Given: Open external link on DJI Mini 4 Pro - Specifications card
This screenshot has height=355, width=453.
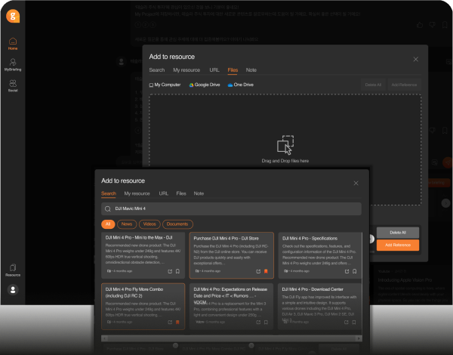Looking at the screenshot, I should tap(347, 271).
